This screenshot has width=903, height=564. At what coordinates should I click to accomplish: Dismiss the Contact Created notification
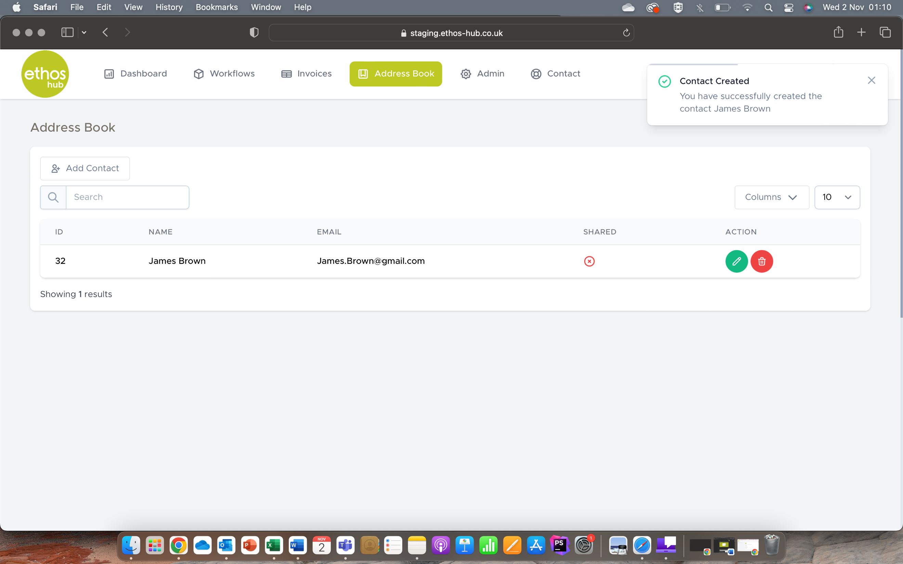point(871,80)
